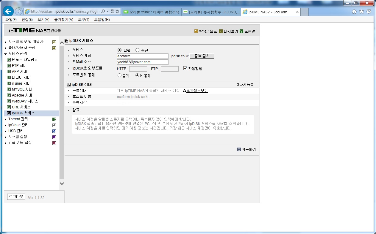Click the 고급 기능 설정 icon
The height and width of the screenshot is (234, 376).
click(54, 143)
